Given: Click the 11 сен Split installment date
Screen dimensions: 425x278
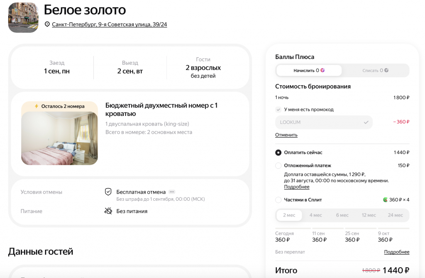Looking at the screenshot, I should pos(319,237).
